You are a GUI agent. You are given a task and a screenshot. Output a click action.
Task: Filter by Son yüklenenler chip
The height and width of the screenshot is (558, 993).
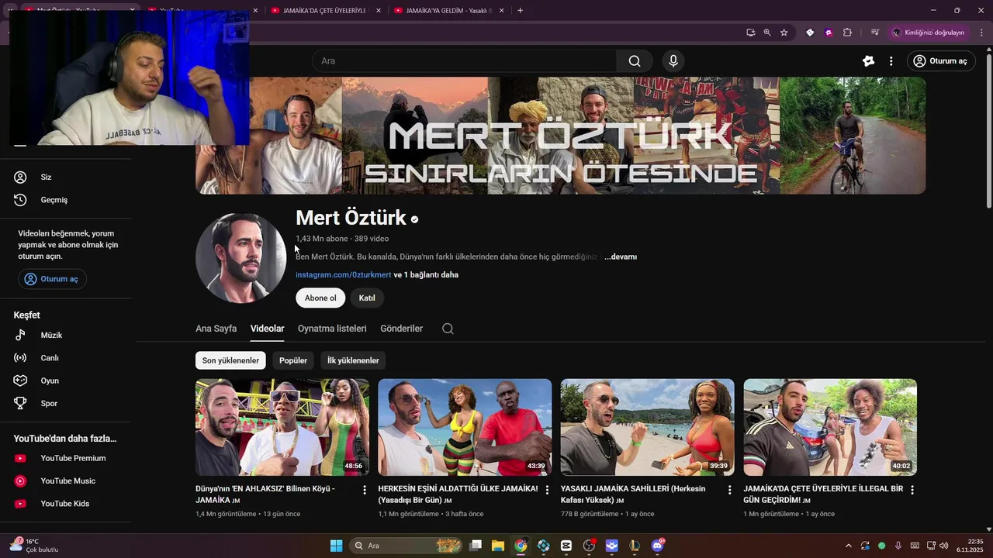point(230,360)
